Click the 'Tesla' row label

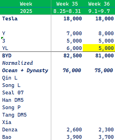click(x=10, y=19)
